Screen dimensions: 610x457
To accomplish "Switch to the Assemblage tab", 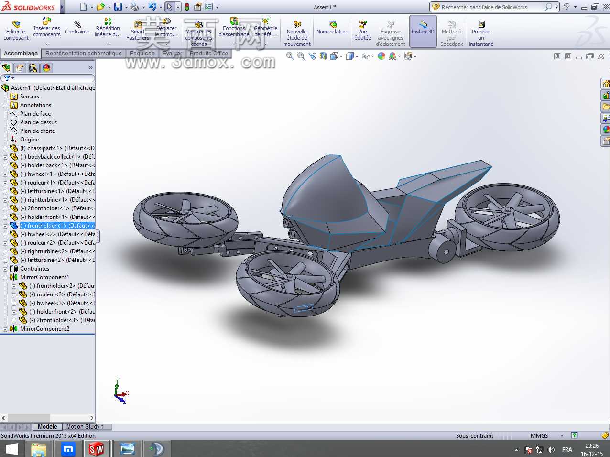I will [21, 54].
